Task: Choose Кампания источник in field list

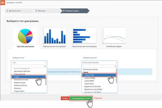Action: tap(21, 80)
